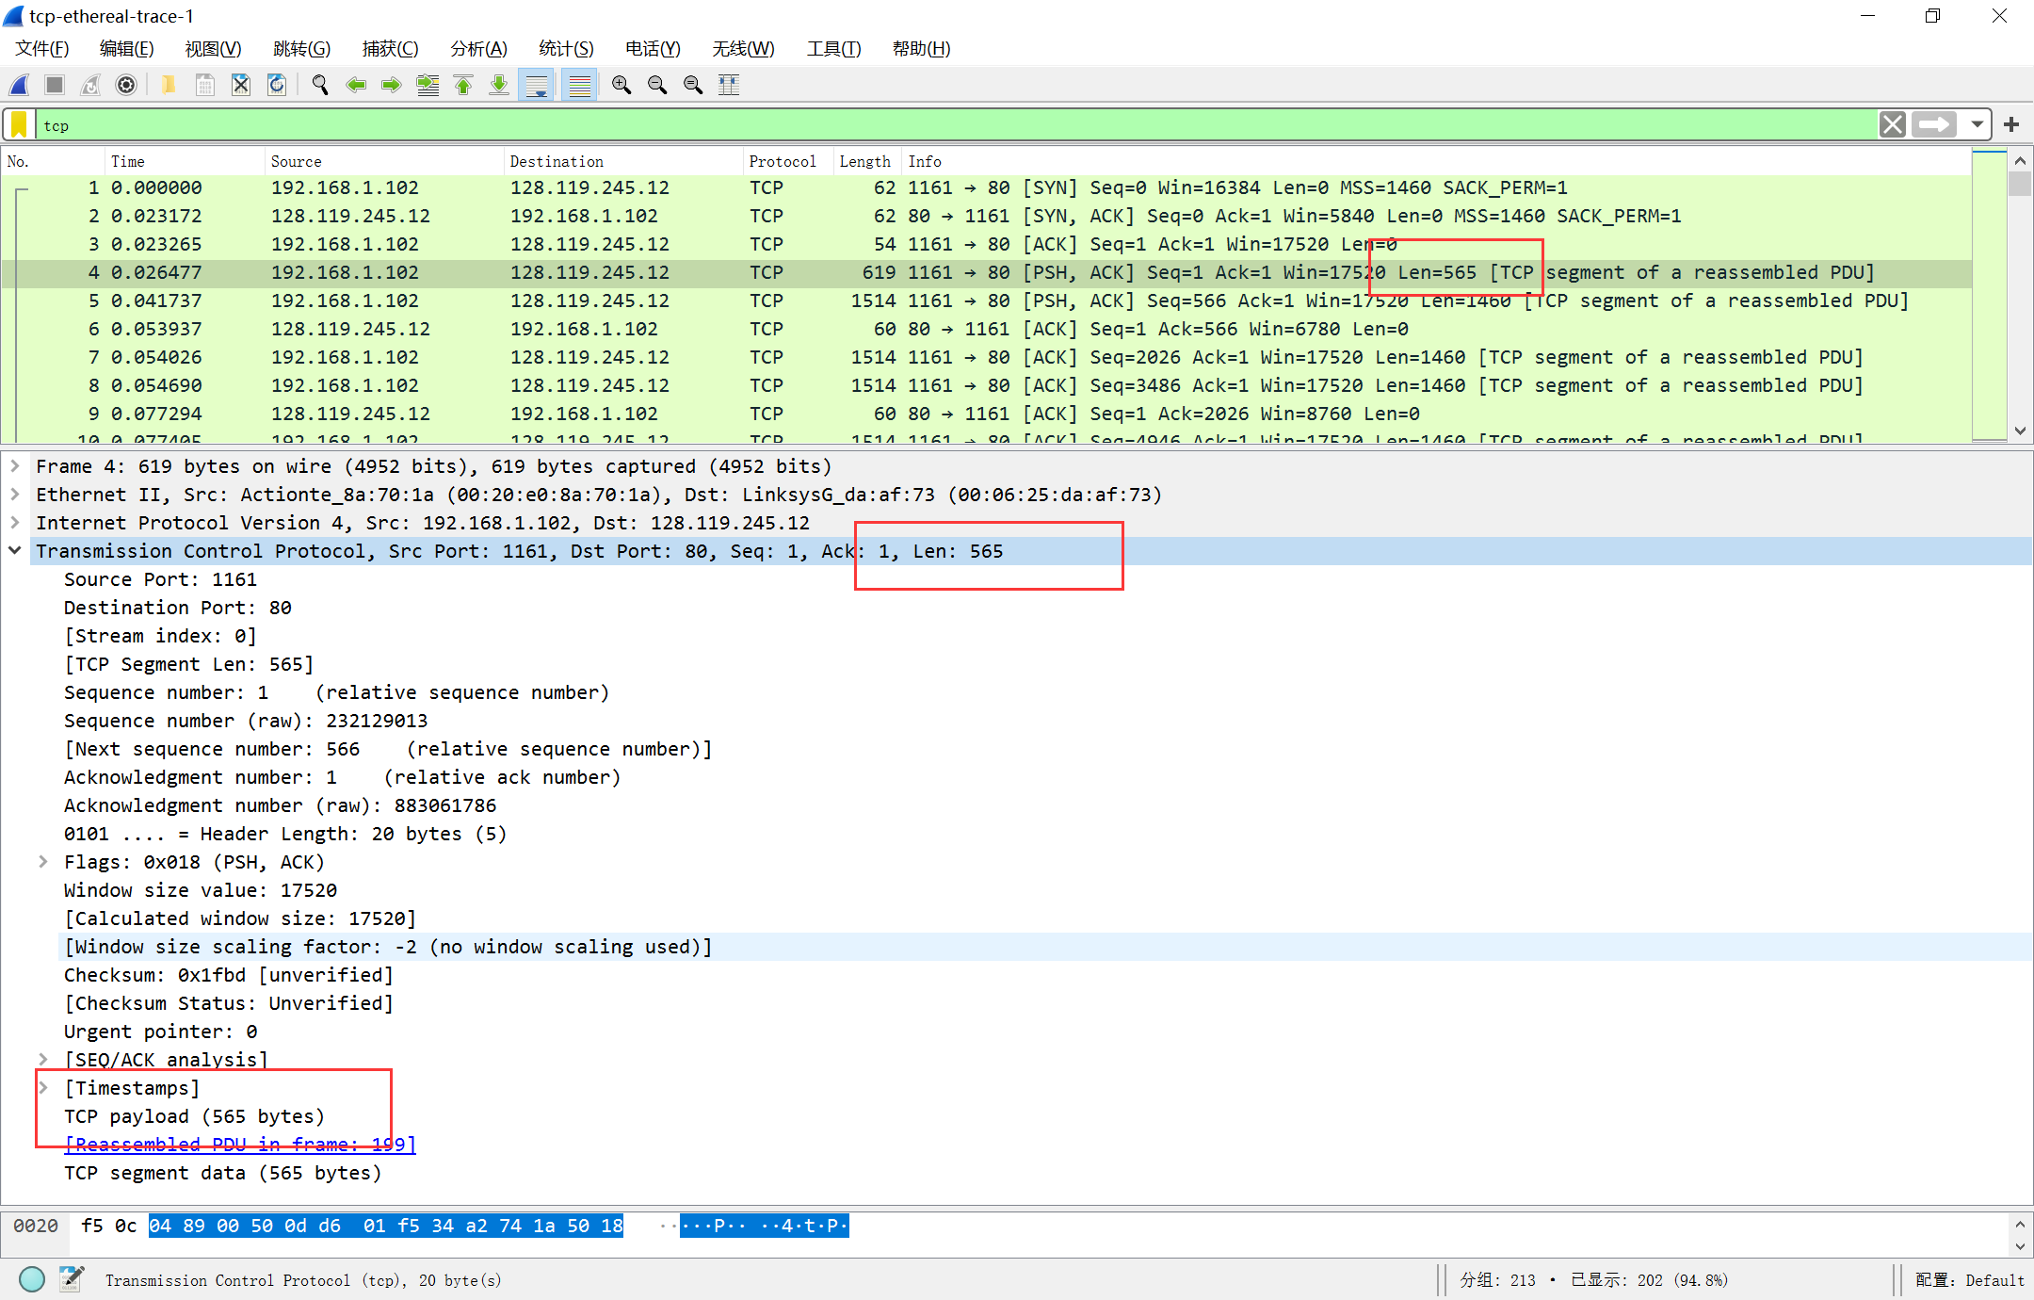Click the packet list vertical scrollbar thumb

[2019, 184]
